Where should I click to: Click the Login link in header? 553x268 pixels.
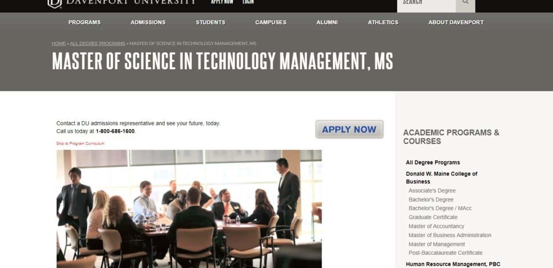click(x=248, y=2)
